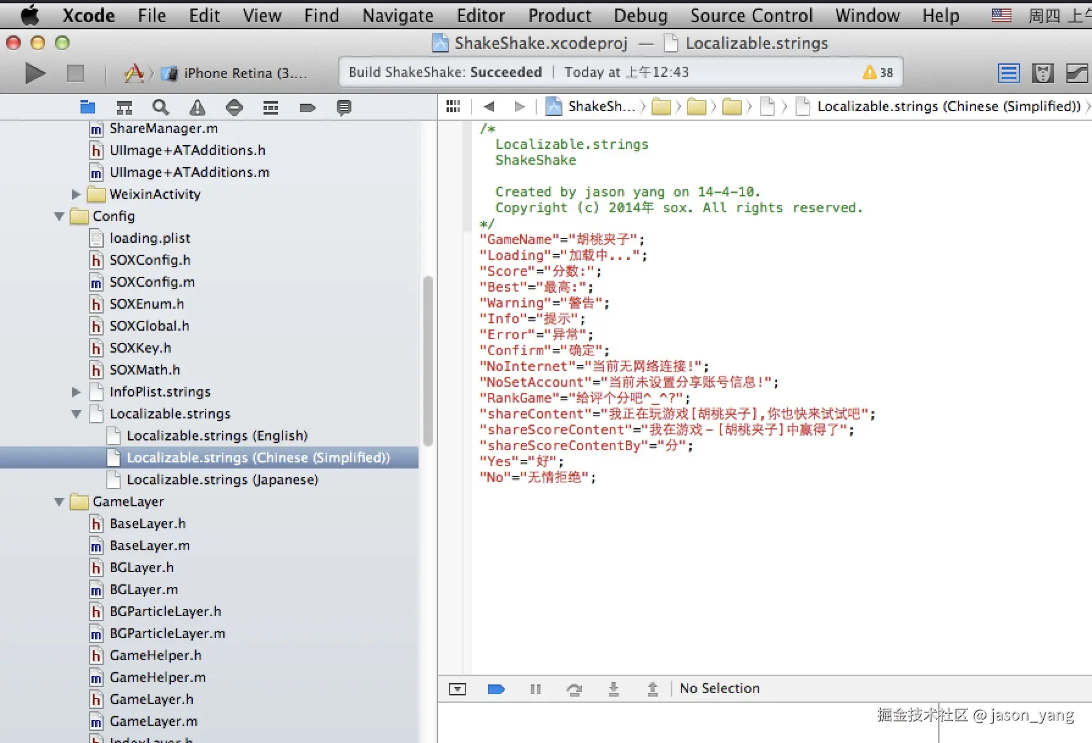This screenshot has height=743, width=1092.
Task: Collapse the Config folder
Action: pos(59,217)
